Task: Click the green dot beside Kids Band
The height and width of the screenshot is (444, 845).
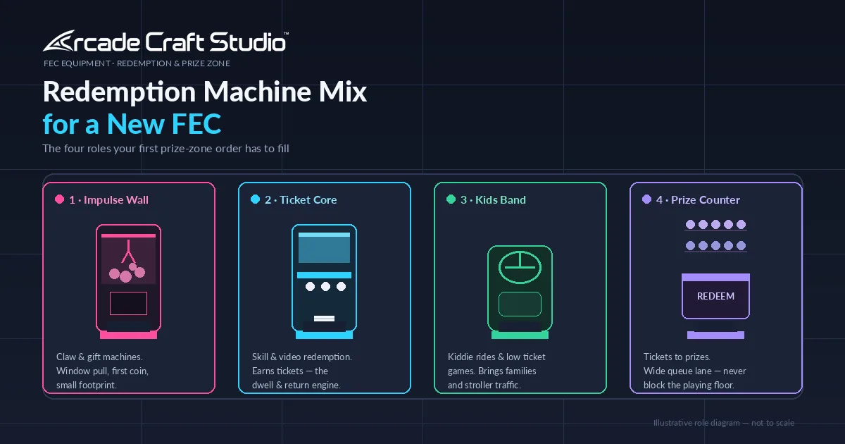Action: 451,199
